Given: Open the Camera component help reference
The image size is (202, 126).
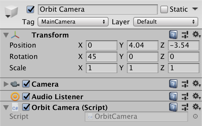Looking at the screenshot, I should 173,84.
